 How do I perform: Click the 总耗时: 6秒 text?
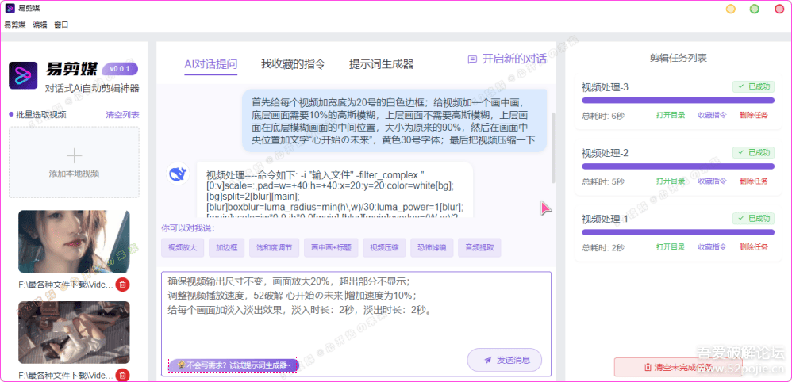(603, 116)
